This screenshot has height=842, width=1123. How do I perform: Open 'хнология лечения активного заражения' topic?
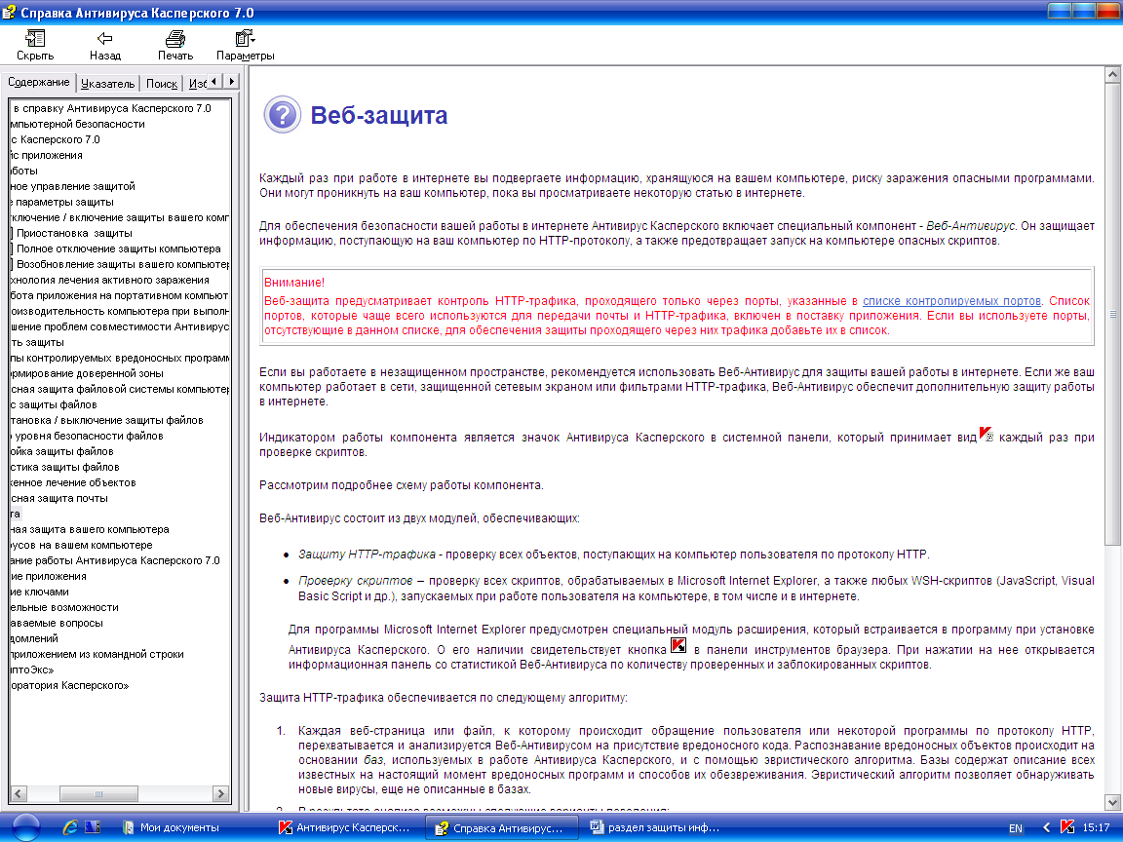tap(110, 280)
